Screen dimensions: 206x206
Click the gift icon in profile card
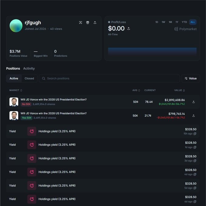click(x=88, y=22)
